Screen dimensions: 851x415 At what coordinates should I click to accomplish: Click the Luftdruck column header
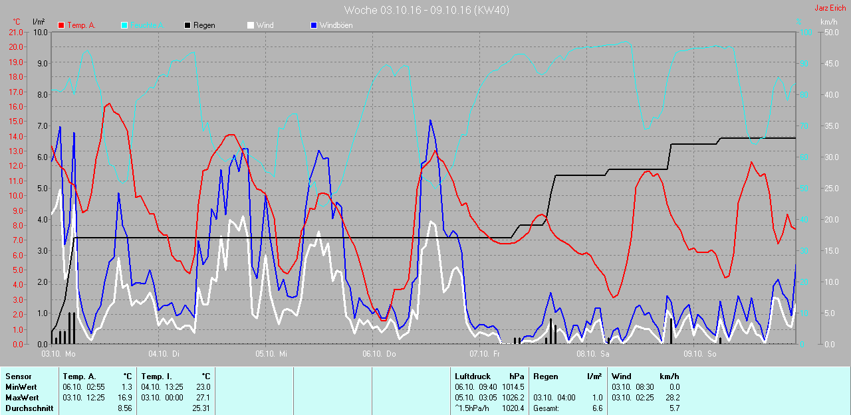click(x=471, y=376)
